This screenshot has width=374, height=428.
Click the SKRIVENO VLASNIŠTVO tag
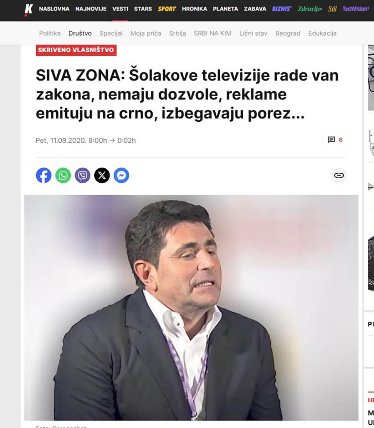coord(76,50)
